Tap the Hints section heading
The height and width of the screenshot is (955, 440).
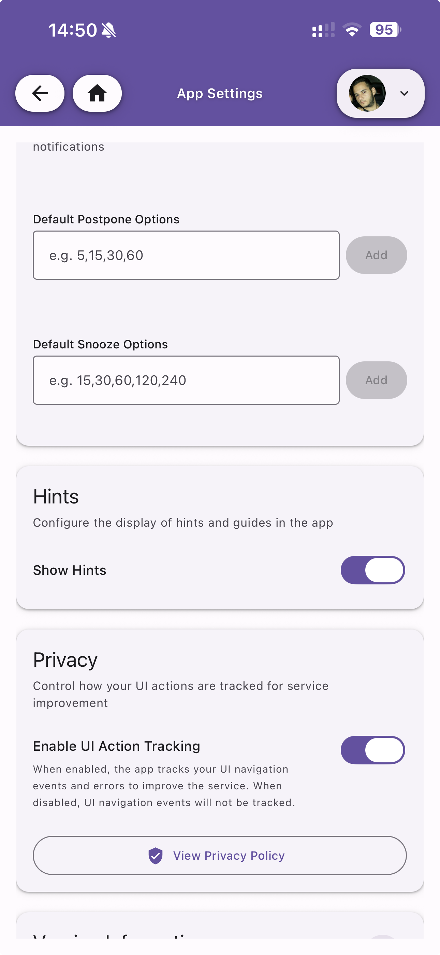coord(56,496)
